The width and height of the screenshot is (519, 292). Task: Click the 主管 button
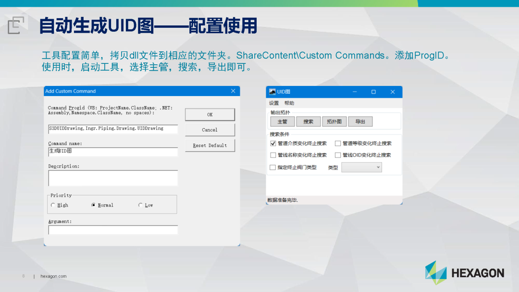(x=283, y=122)
